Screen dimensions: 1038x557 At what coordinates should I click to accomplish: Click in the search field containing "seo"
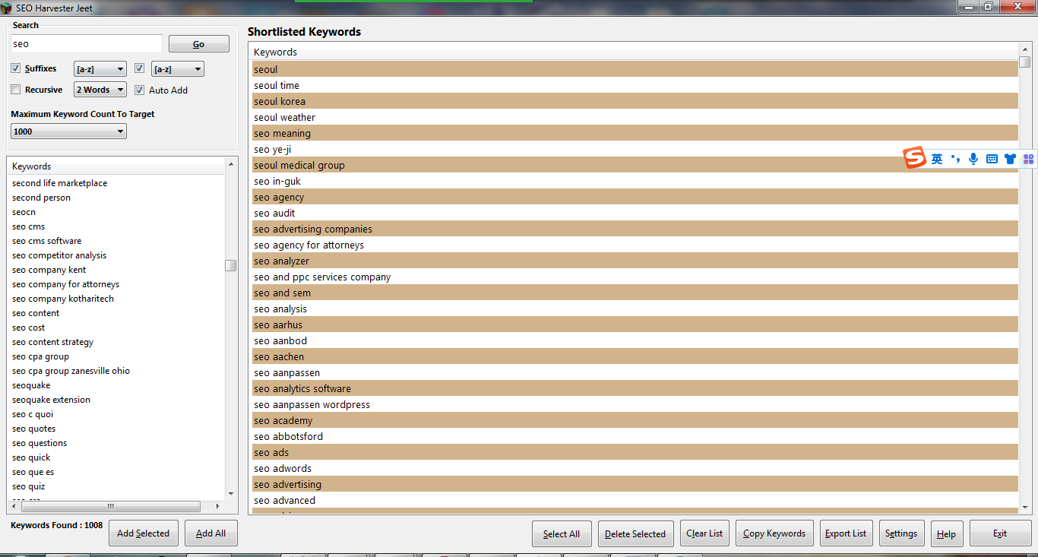coord(86,44)
